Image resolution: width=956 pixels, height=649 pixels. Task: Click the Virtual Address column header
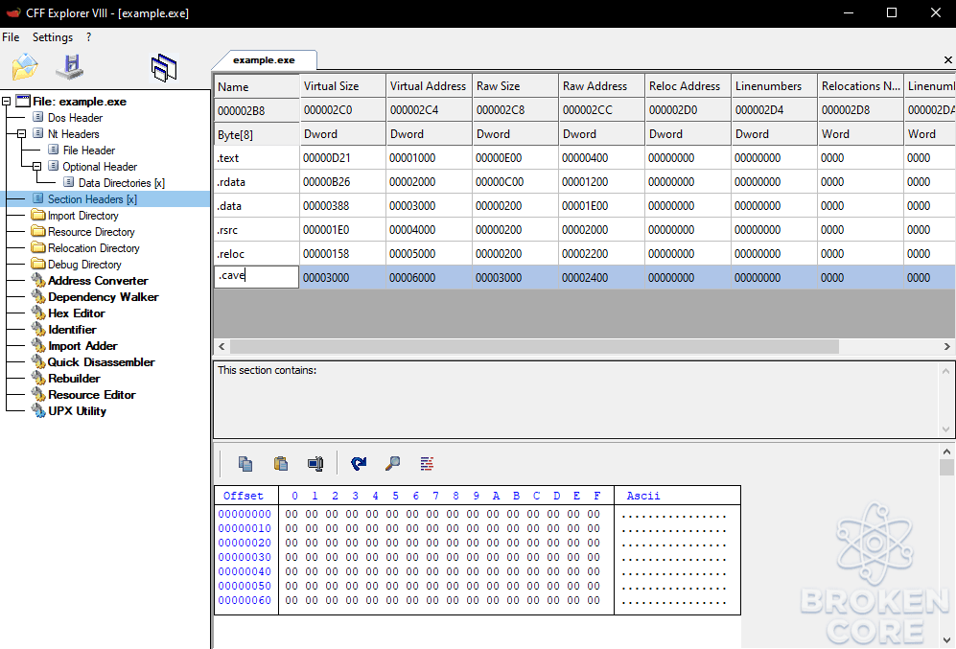pyautogui.click(x=428, y=86)
